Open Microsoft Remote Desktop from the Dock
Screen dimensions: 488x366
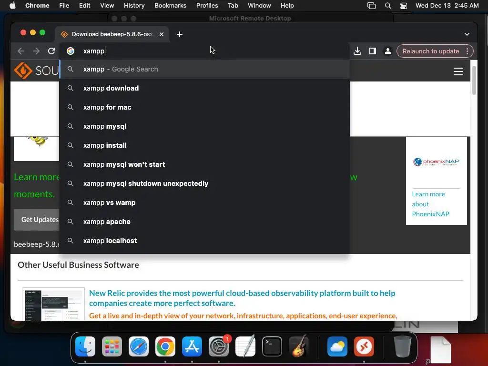click(x=364, y=346)
